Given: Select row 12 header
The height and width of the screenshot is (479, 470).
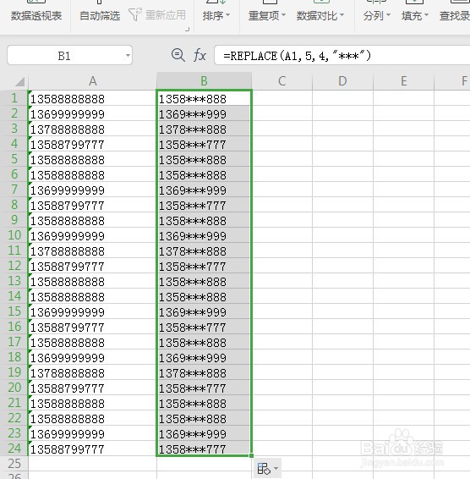Looking at the screenshot, I should tap(14, 266).
